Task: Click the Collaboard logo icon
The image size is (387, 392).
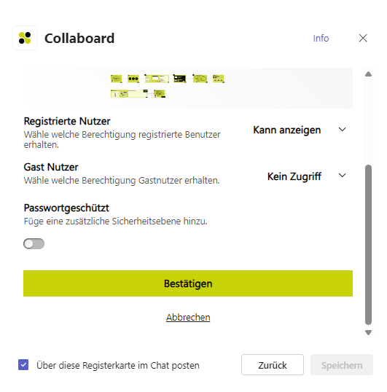Action: pyautogui.click(x=25, y=38)
